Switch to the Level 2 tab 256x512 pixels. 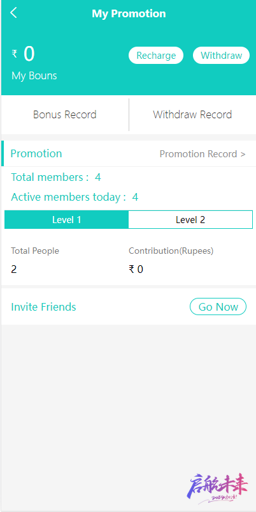[x=190, y=220]
